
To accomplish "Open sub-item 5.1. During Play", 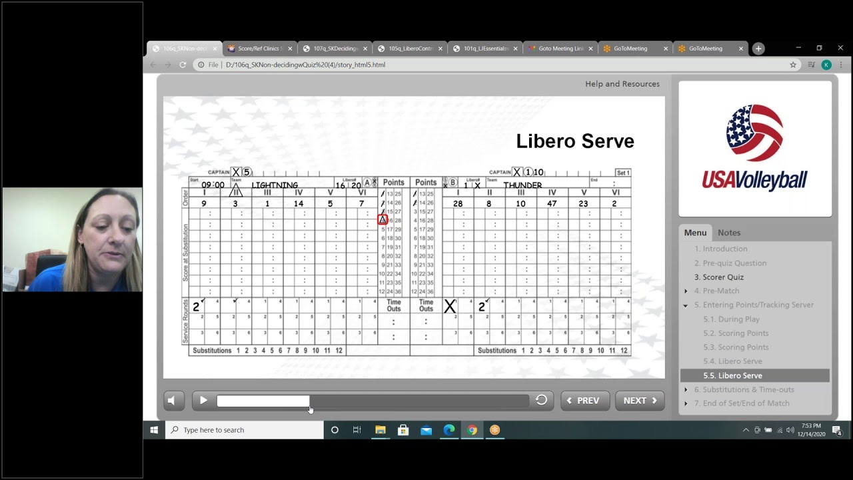I will click(x=731, y=319).
